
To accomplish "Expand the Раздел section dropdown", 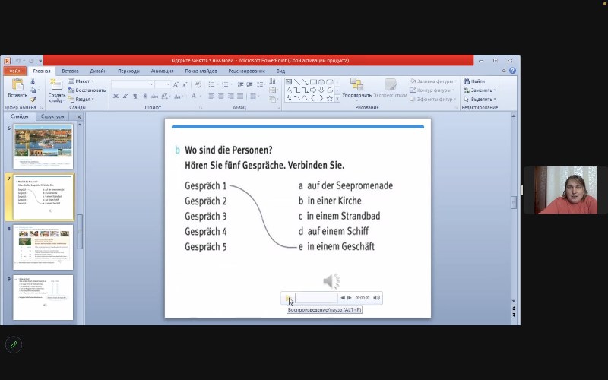I will (x=84, y=99).
